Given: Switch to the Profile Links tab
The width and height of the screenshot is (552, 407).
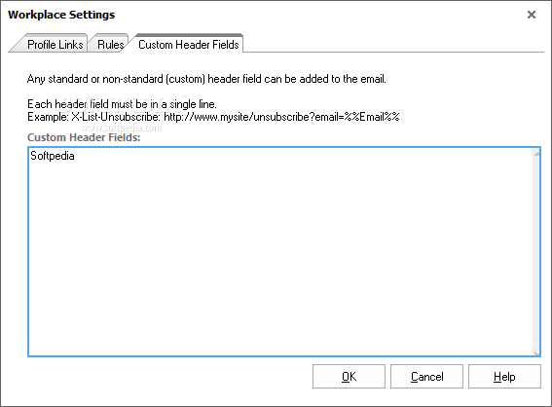Looking at the screenshot, I should pyautogui.click(x=55, y=45).
